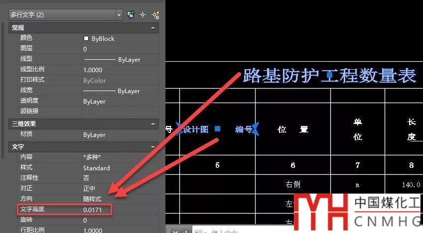Viewport: 423px width, 233px height.
Task: Click the 内容 value *多种*
Action: tap(120, 157)
